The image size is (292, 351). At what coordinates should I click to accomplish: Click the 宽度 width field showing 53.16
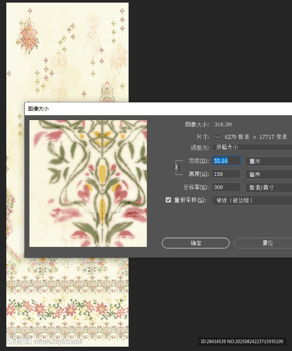point(227,161)
